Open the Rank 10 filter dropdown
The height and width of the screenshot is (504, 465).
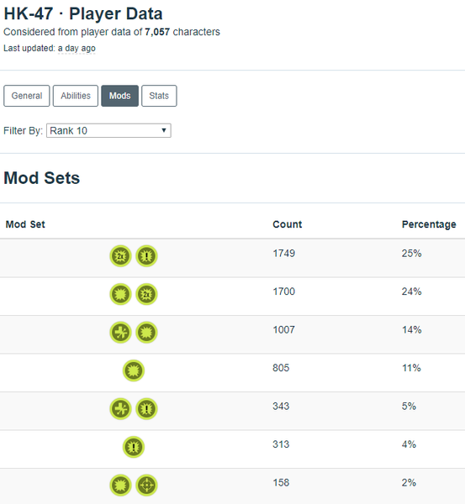[x=108, y=131]
